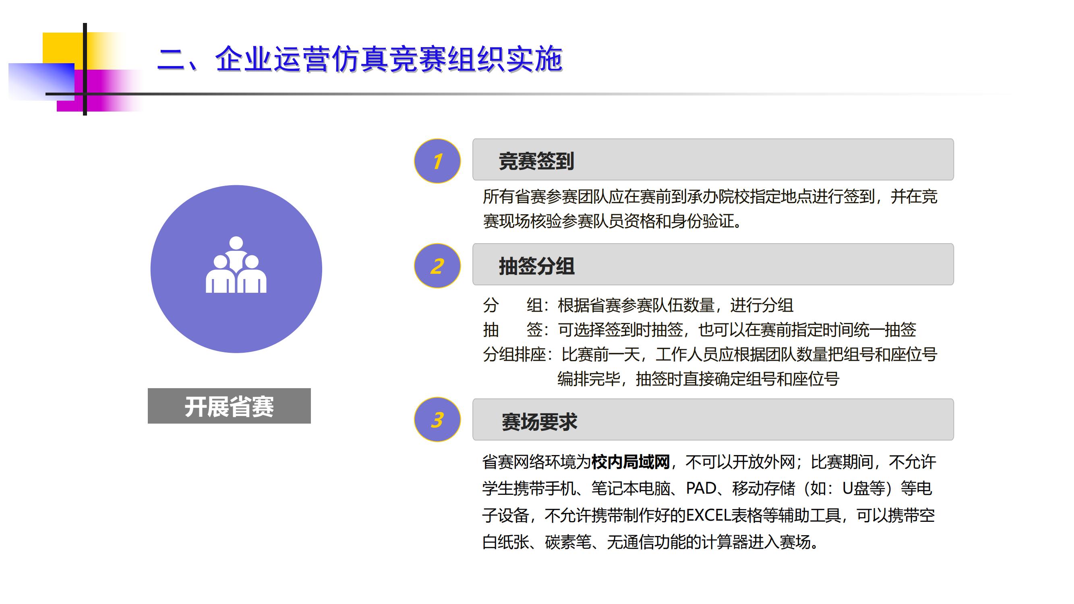Click the line starting with 可选择签到时抽签
Viewport: 1074px width, 604px height.
click(x=737, y=330)
